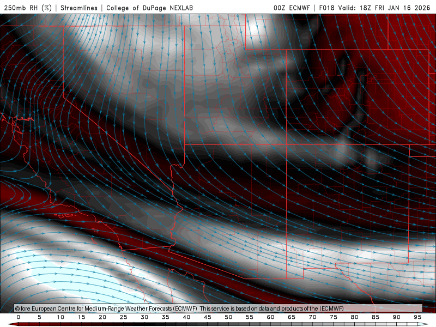Viewport: 436px width, 327px height.
Task: Click the colorbar label "75"
Action: (x=334, y=317)
